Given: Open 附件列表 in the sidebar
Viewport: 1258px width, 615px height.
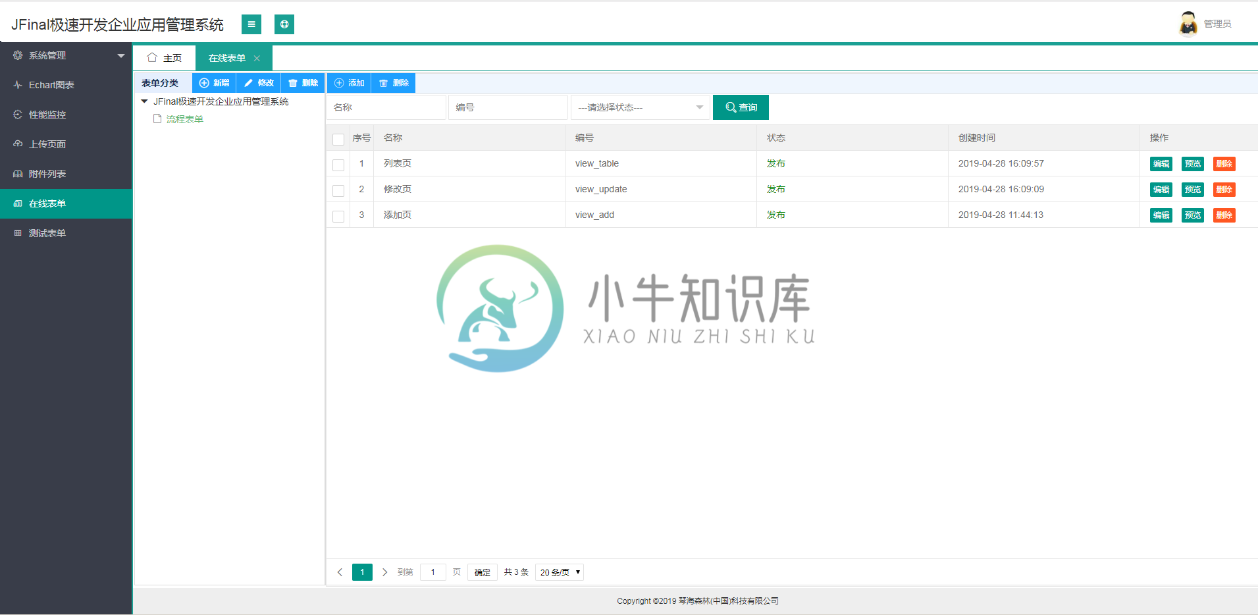Looking at the screenshot, I should (66, 174).
